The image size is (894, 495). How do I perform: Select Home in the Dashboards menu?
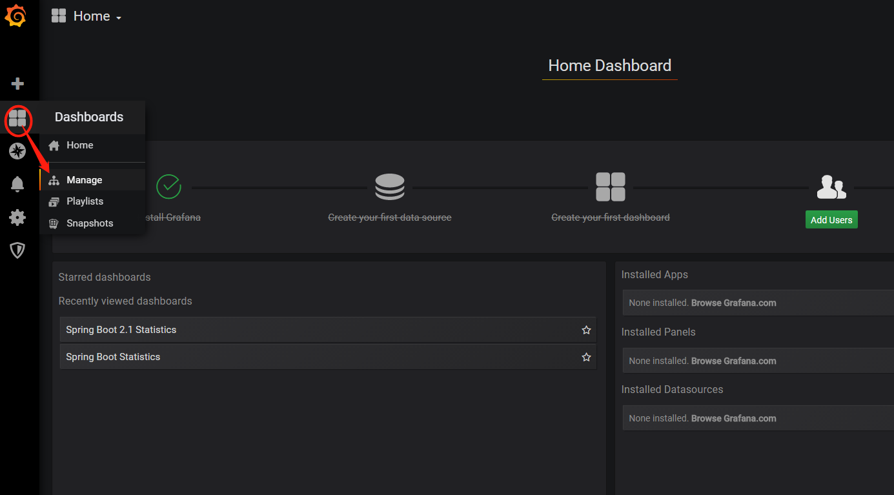(80, 145)
